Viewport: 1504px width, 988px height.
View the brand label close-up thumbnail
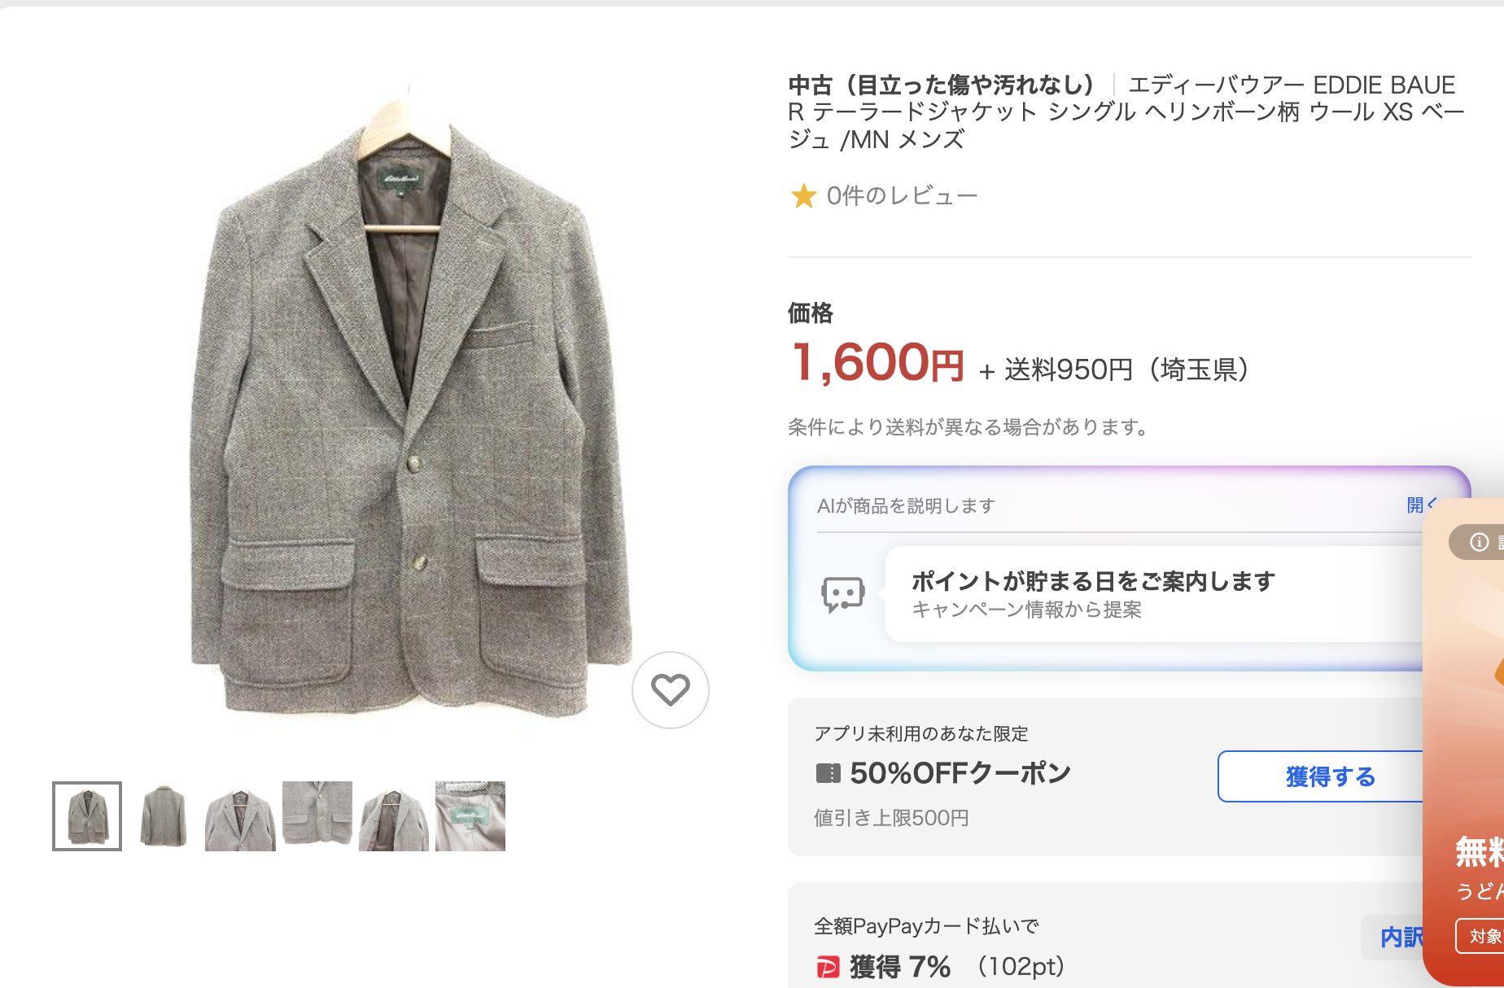[x=470, y=816]
